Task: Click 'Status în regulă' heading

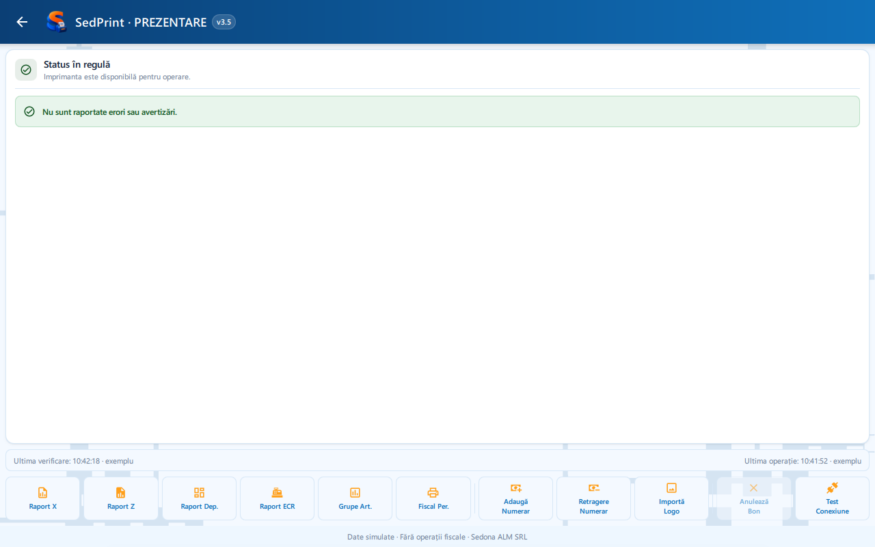Action: click(x=77, y=64)
